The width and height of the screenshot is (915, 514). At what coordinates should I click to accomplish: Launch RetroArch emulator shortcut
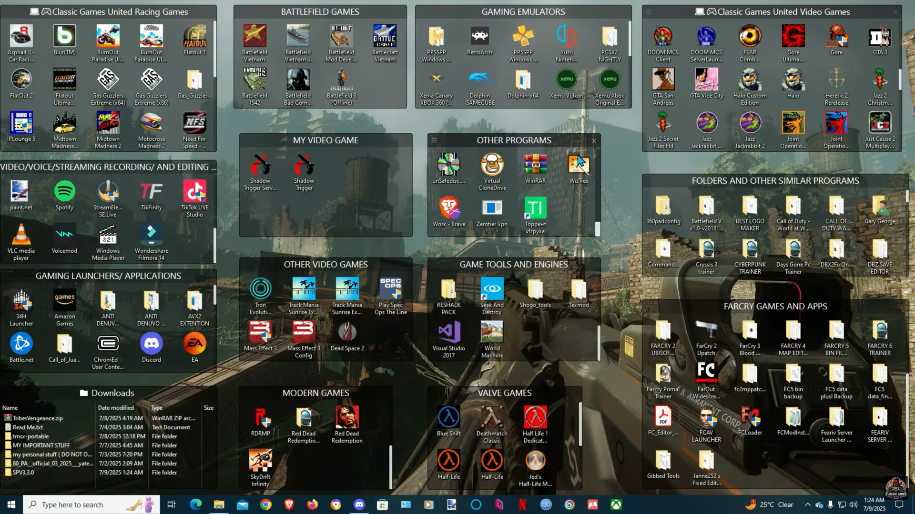tap(479, 37)
